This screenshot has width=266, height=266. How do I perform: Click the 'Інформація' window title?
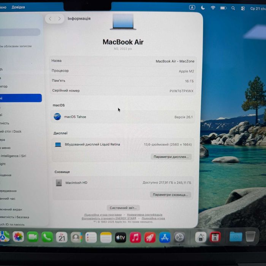point(79,19)
